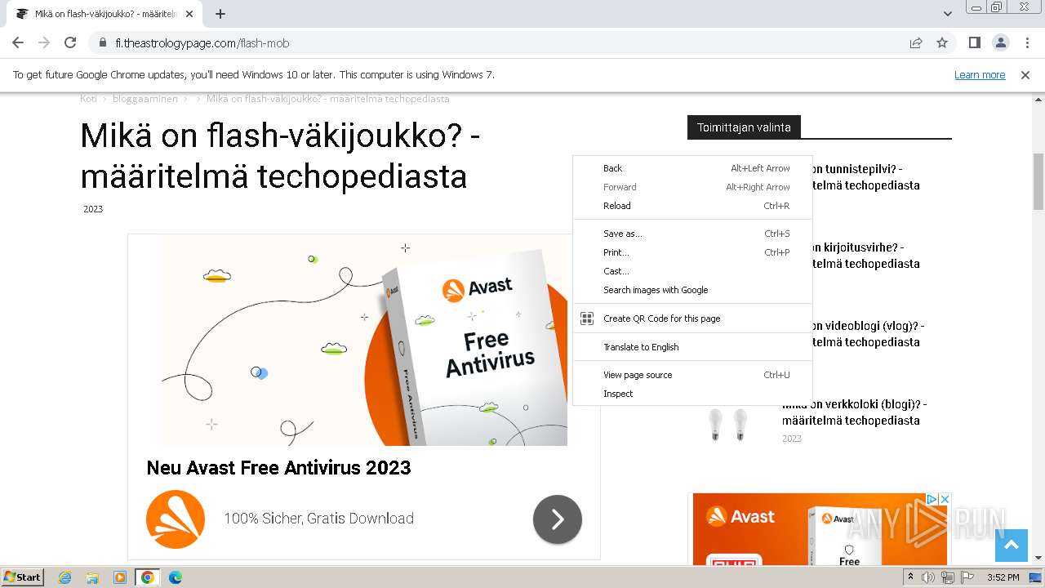This screenshot has height=588, width=1045.
Task: Open the kirjoitusvirhe article link
Action: (x=865, y=256)
